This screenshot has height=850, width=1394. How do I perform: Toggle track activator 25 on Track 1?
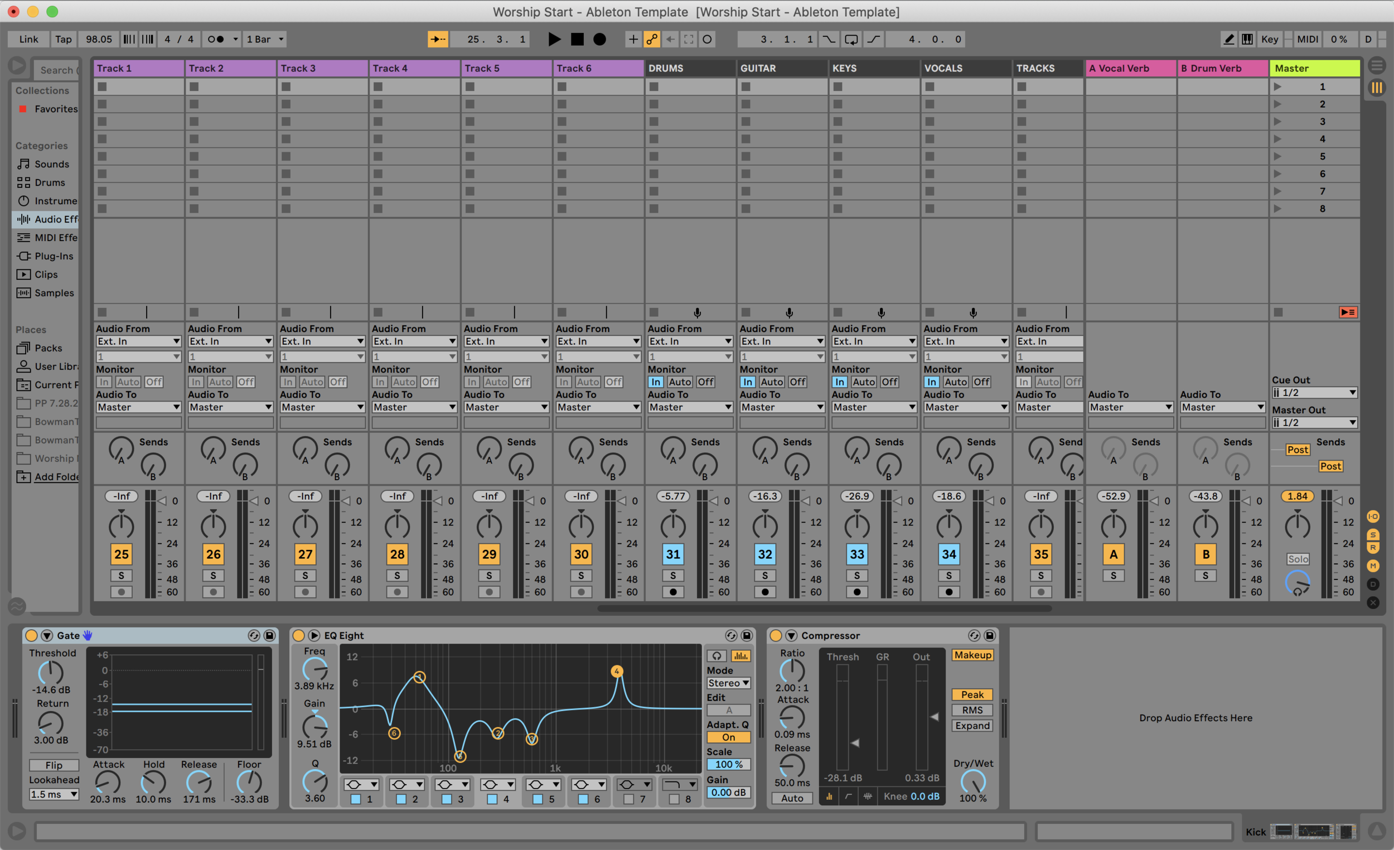pos(121,554)
